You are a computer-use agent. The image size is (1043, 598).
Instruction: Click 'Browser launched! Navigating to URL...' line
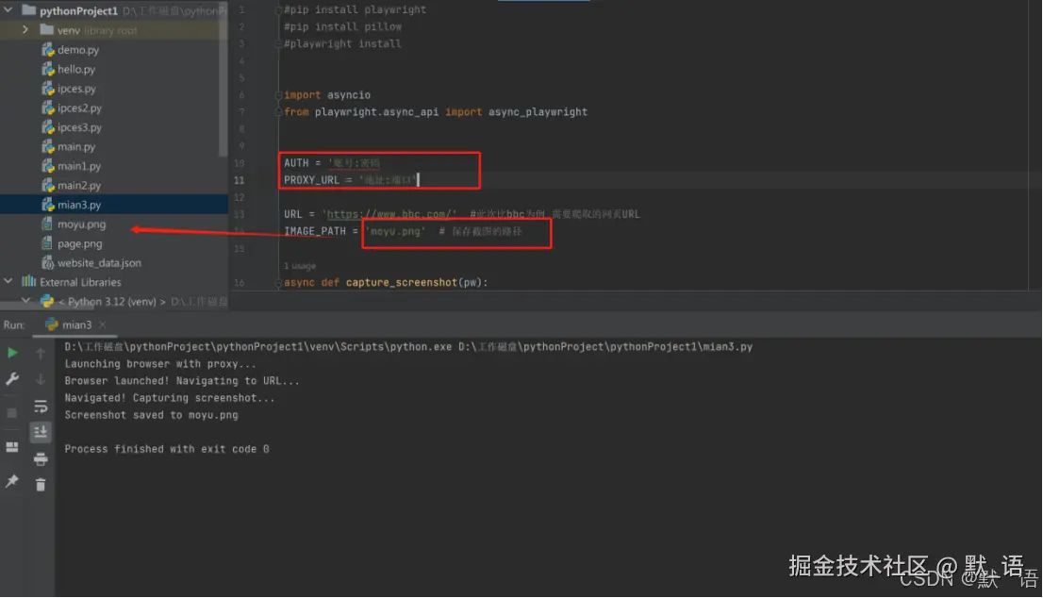(182, 381)
